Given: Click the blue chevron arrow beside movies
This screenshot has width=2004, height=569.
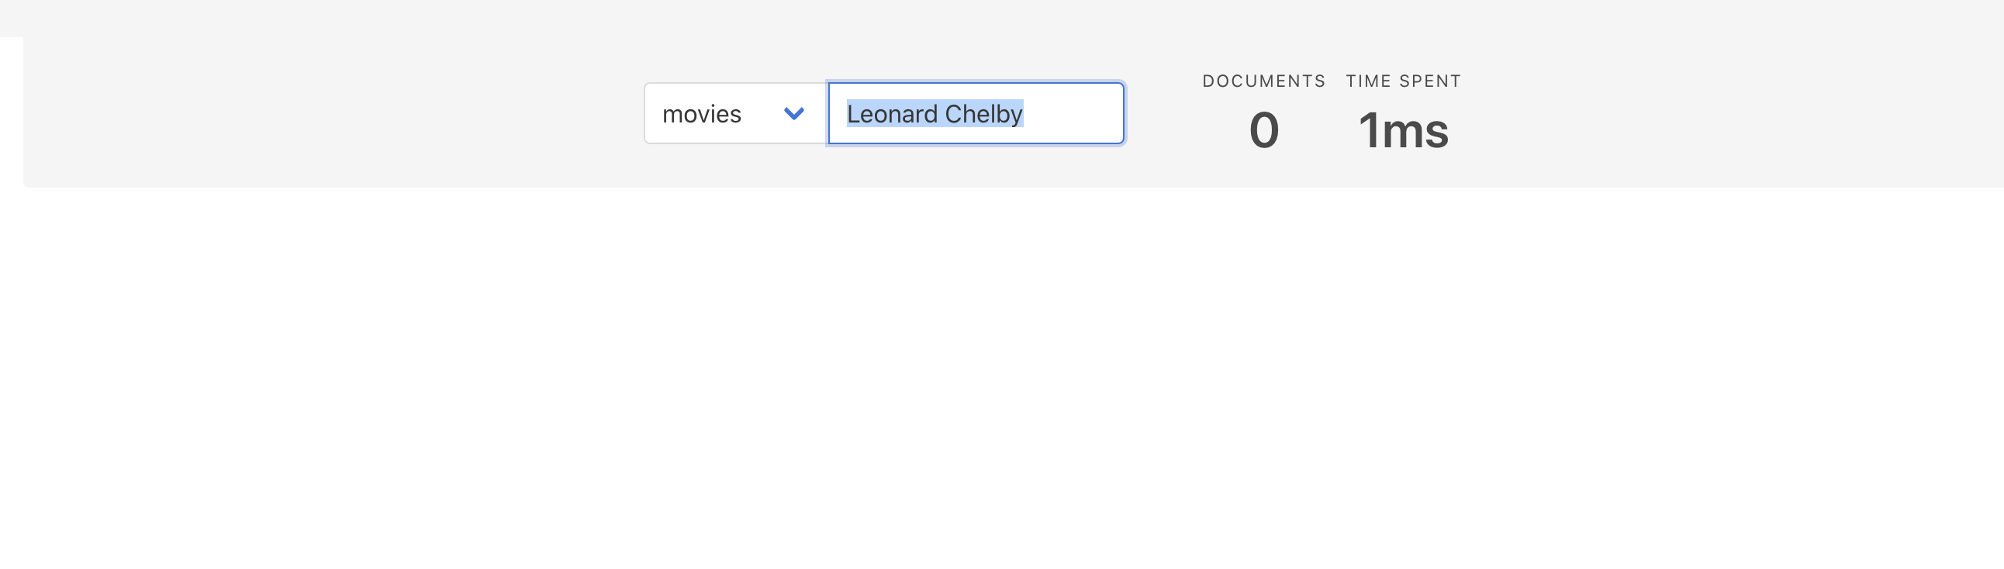Looking at the screenshot, I should pyautogui.click(x=793, y=113).
